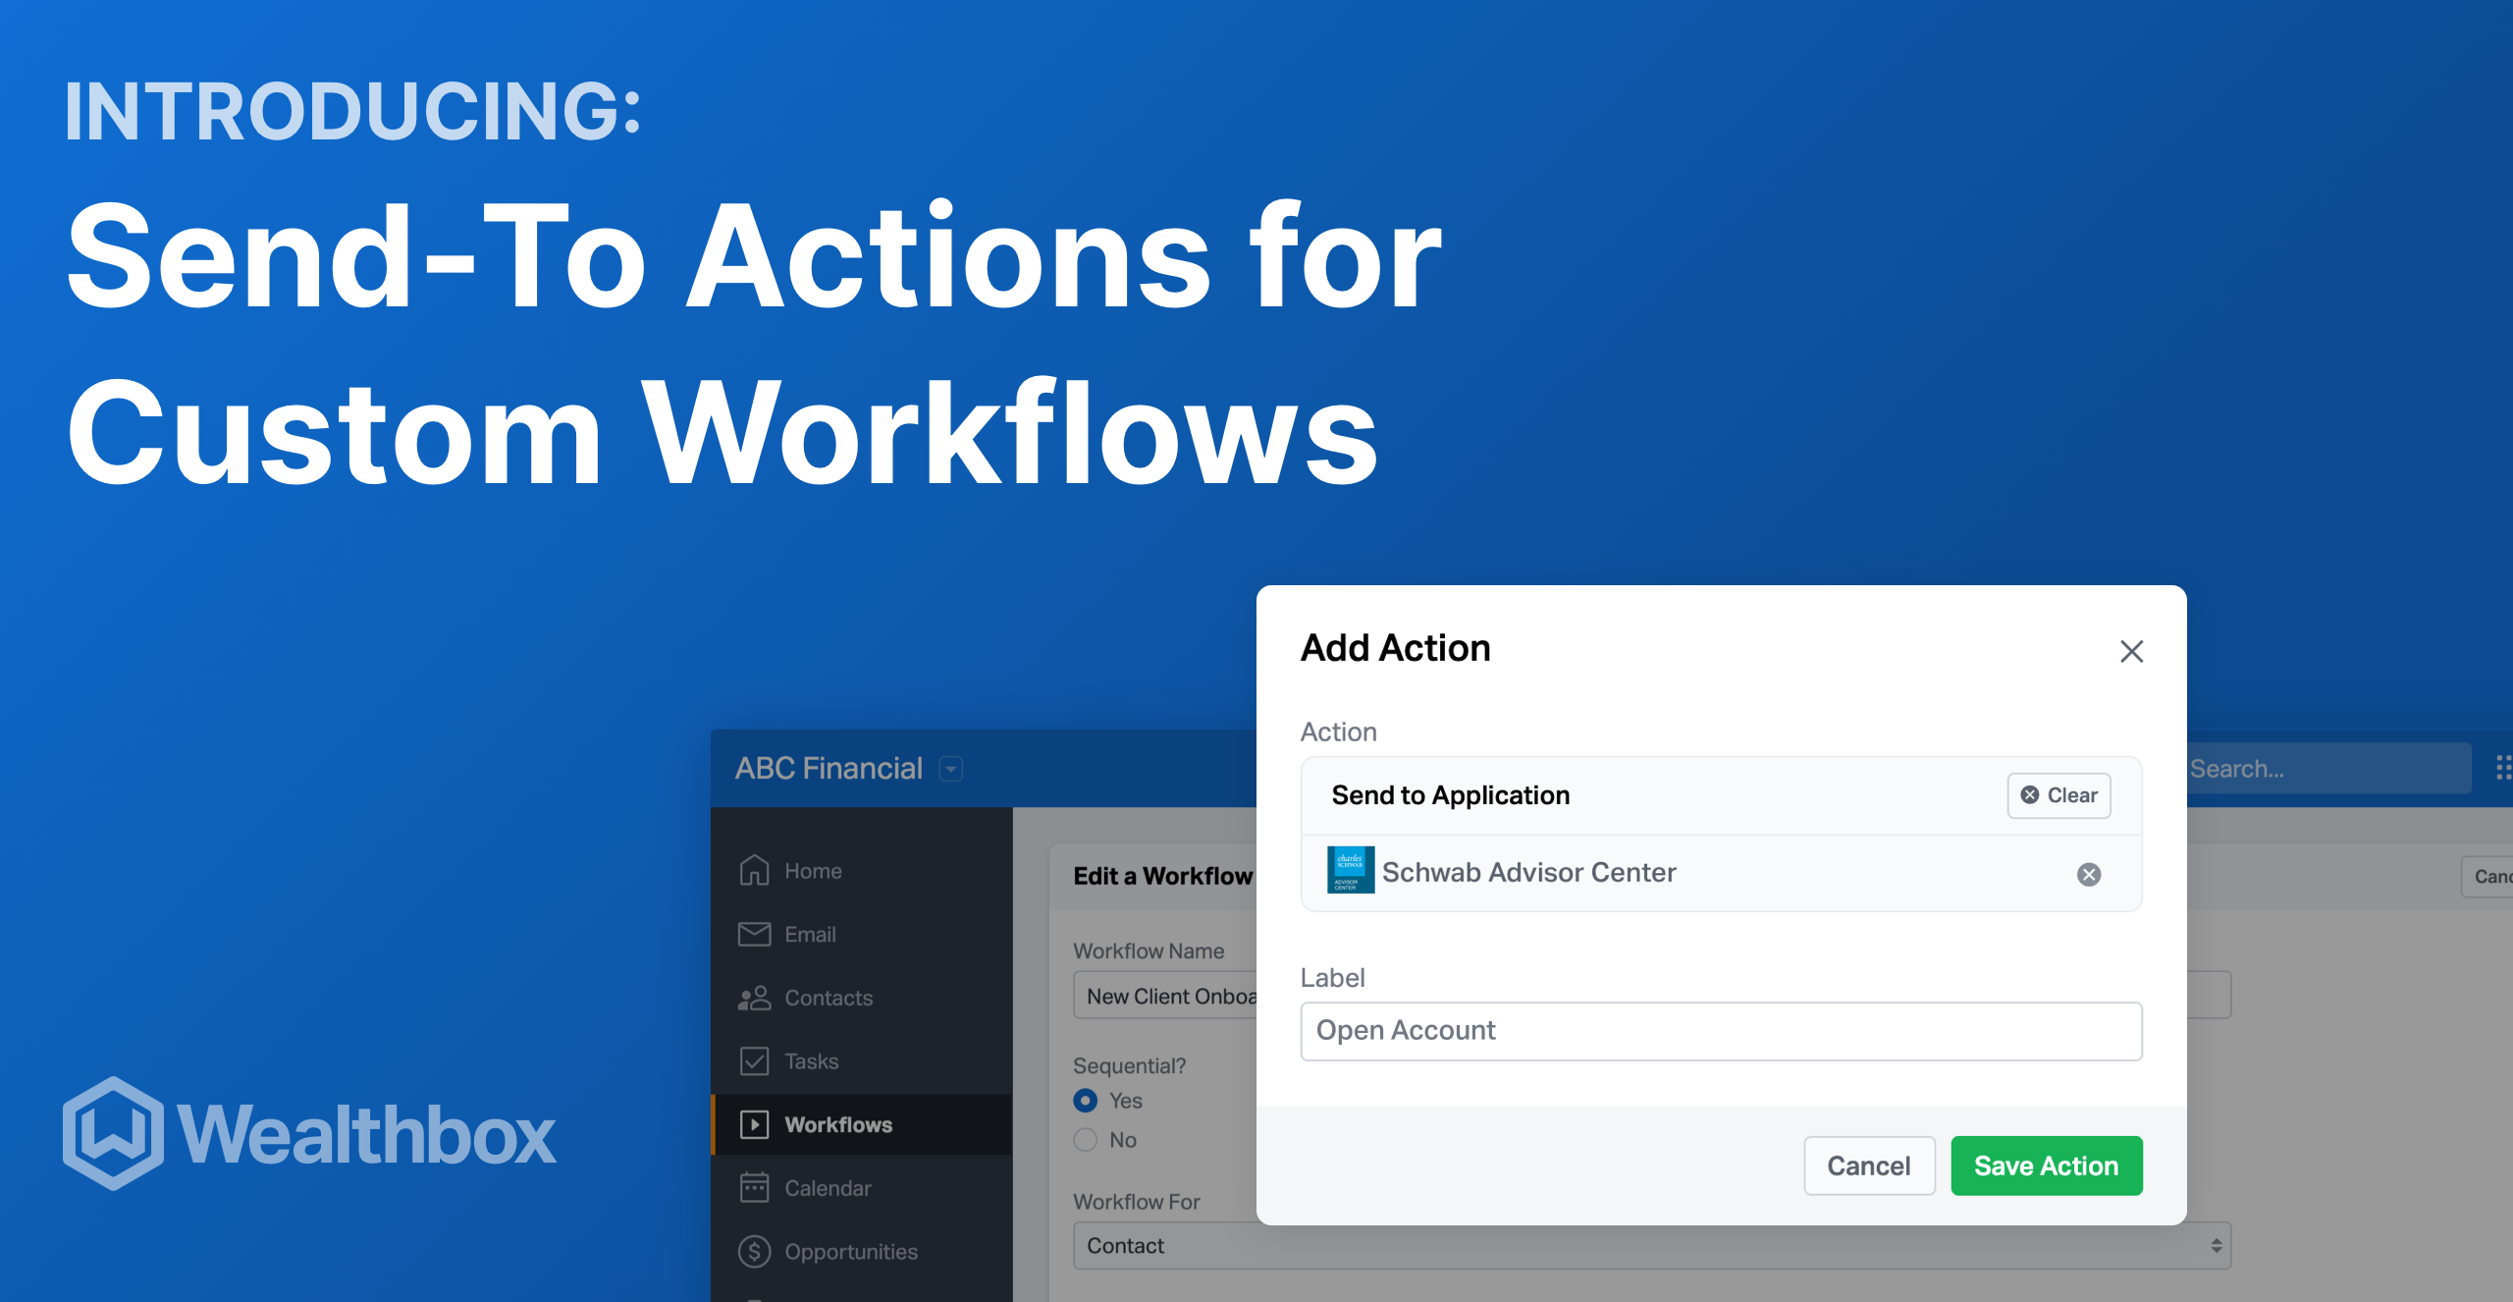2513x1302 pixels.
Task: Select the Home icon in the sidebar
Action: point(753,870)
